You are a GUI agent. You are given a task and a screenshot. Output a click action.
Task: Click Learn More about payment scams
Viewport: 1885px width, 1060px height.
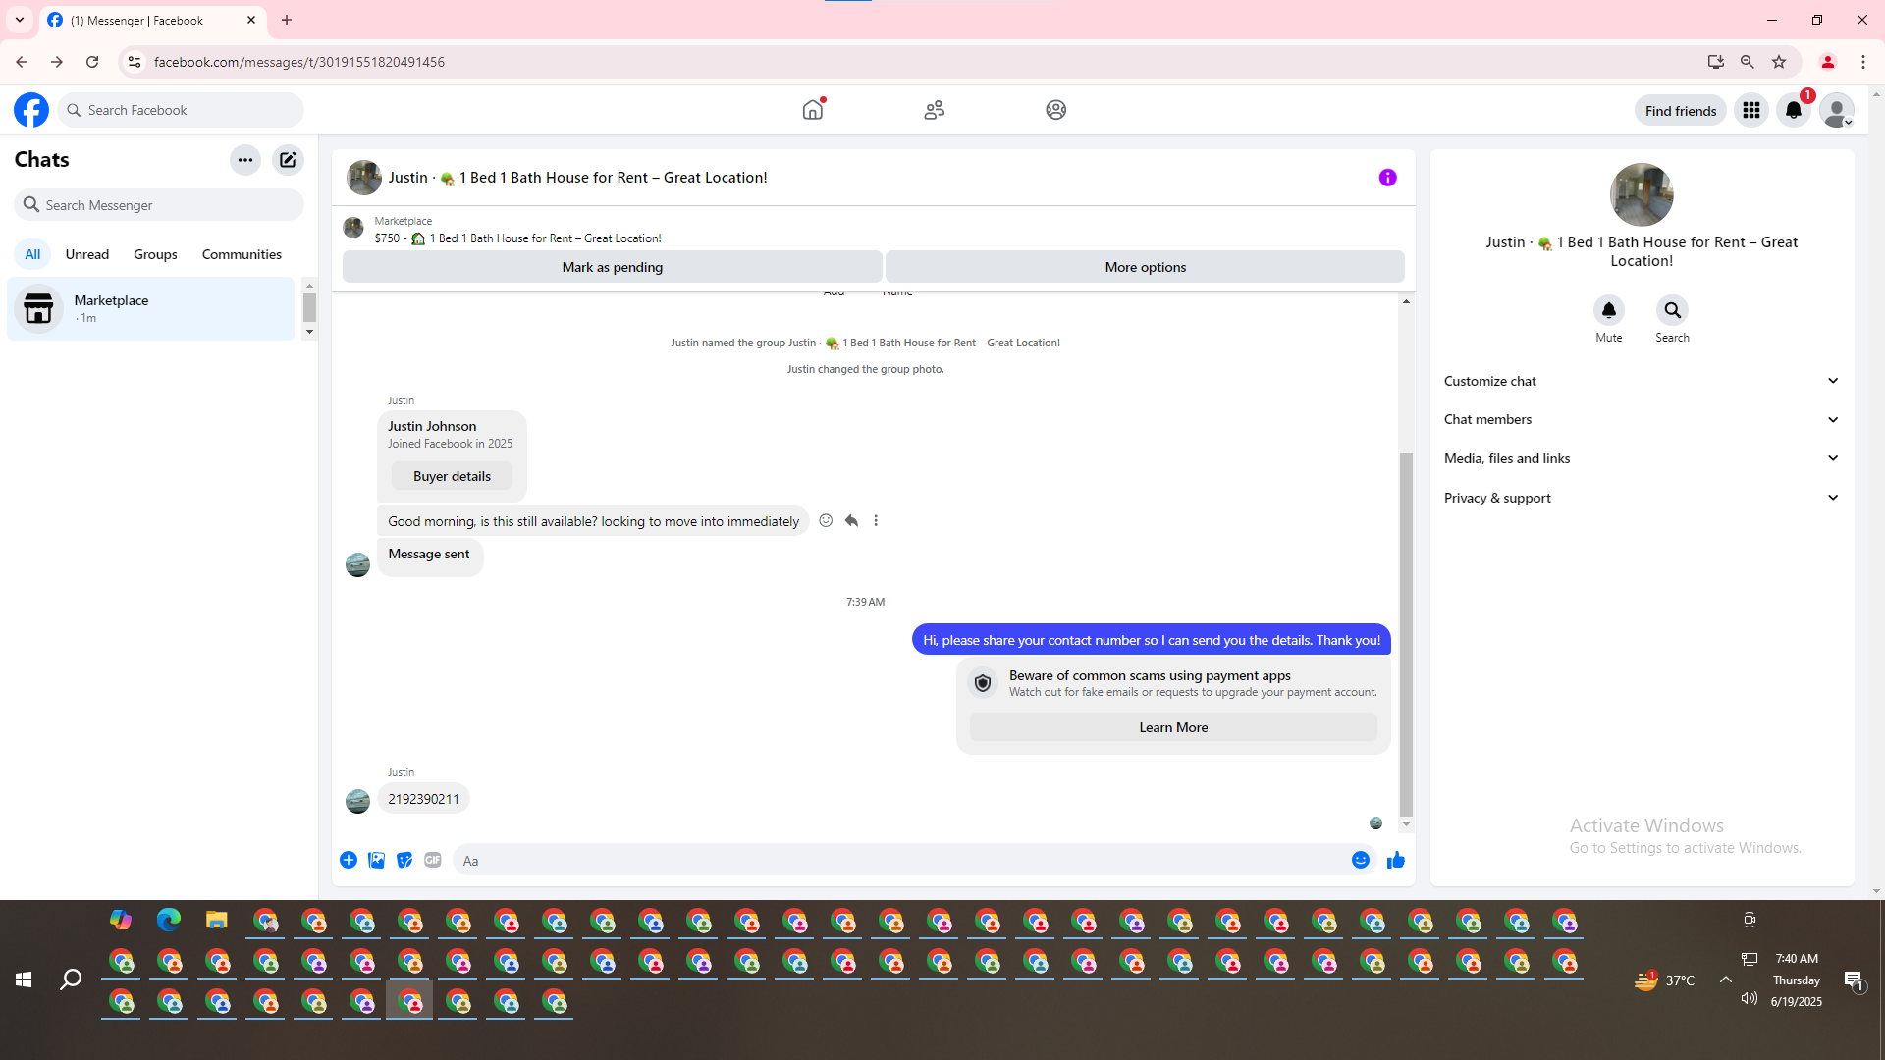coord(1173,727)
